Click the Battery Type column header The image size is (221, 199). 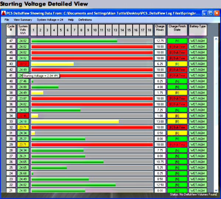[197, 30]
